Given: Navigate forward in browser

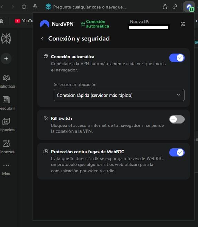Looking at the screenshot, I should coord(13,7).
